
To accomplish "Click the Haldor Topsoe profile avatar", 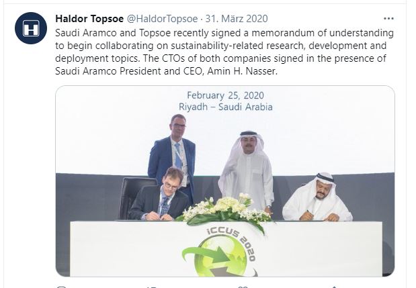I will pos(31,28).
